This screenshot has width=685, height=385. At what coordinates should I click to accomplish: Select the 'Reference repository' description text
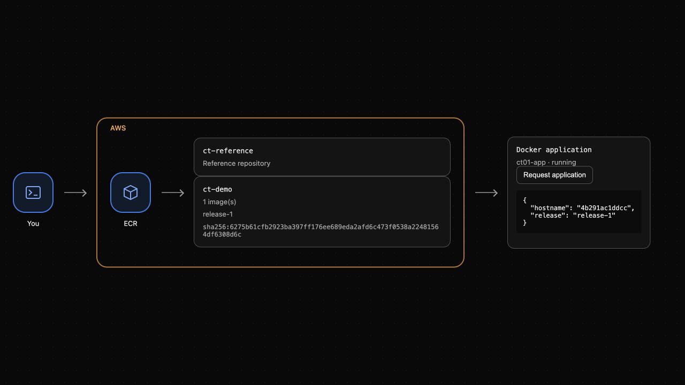tap(237, 164)
